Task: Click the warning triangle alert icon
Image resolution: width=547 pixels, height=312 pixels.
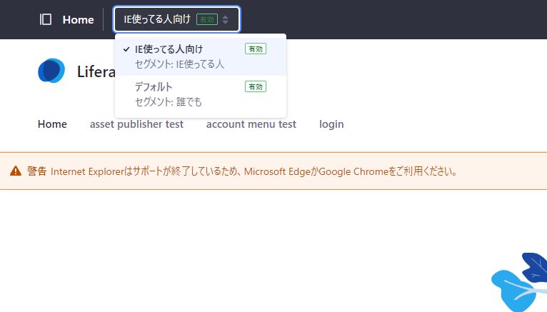Action: coord(16,171)
